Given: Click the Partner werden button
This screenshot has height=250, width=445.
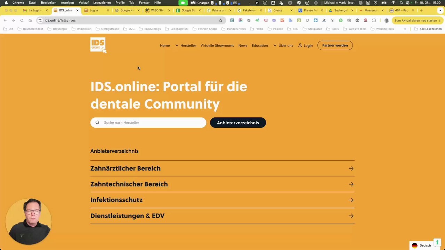Looking at the screenshot, I should pos(335,45).
